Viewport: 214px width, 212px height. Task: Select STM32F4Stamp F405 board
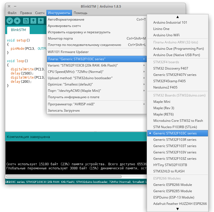(x=177, y=81)
